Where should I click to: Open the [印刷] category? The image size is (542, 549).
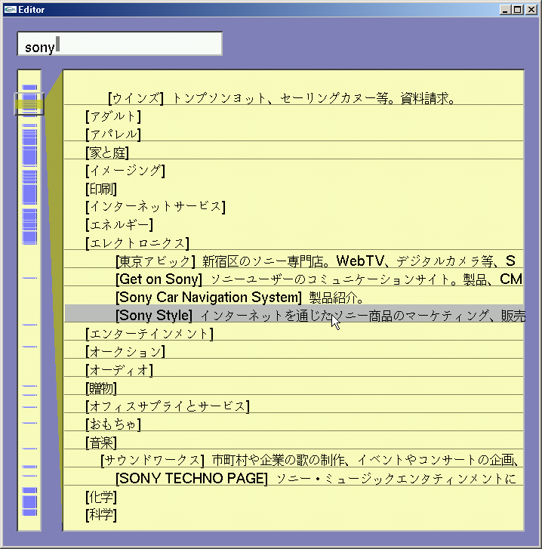click(101, 189)
